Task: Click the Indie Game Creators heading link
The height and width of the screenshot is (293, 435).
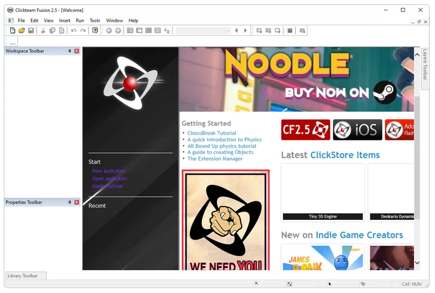Action: pos(359,235)
